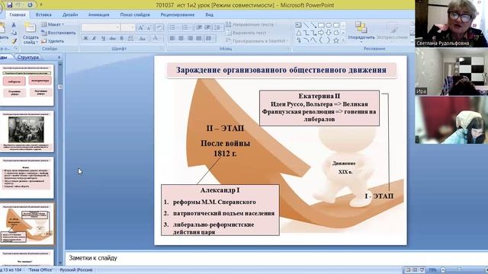Screen dimensions: 488x274
Task: Open Направление текста dropdown
Action: [x=251, y=24]
